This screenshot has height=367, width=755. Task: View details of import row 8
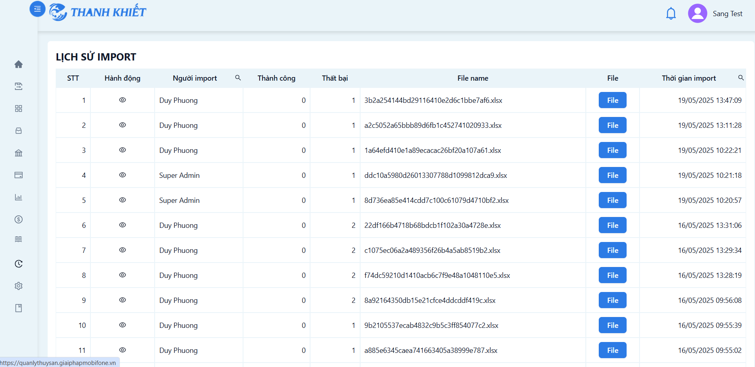122,275
